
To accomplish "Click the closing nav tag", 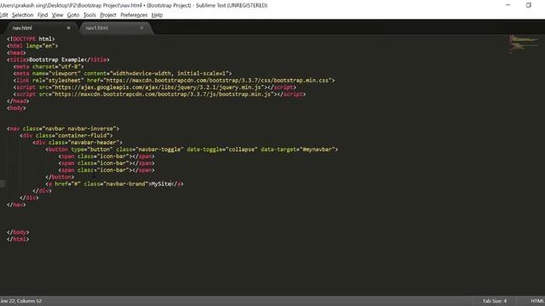I will (16, 205).
